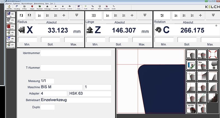220x118 pixels.
Task: Expand the funnel dropdown in the X panel
Action: pos(77,15)
